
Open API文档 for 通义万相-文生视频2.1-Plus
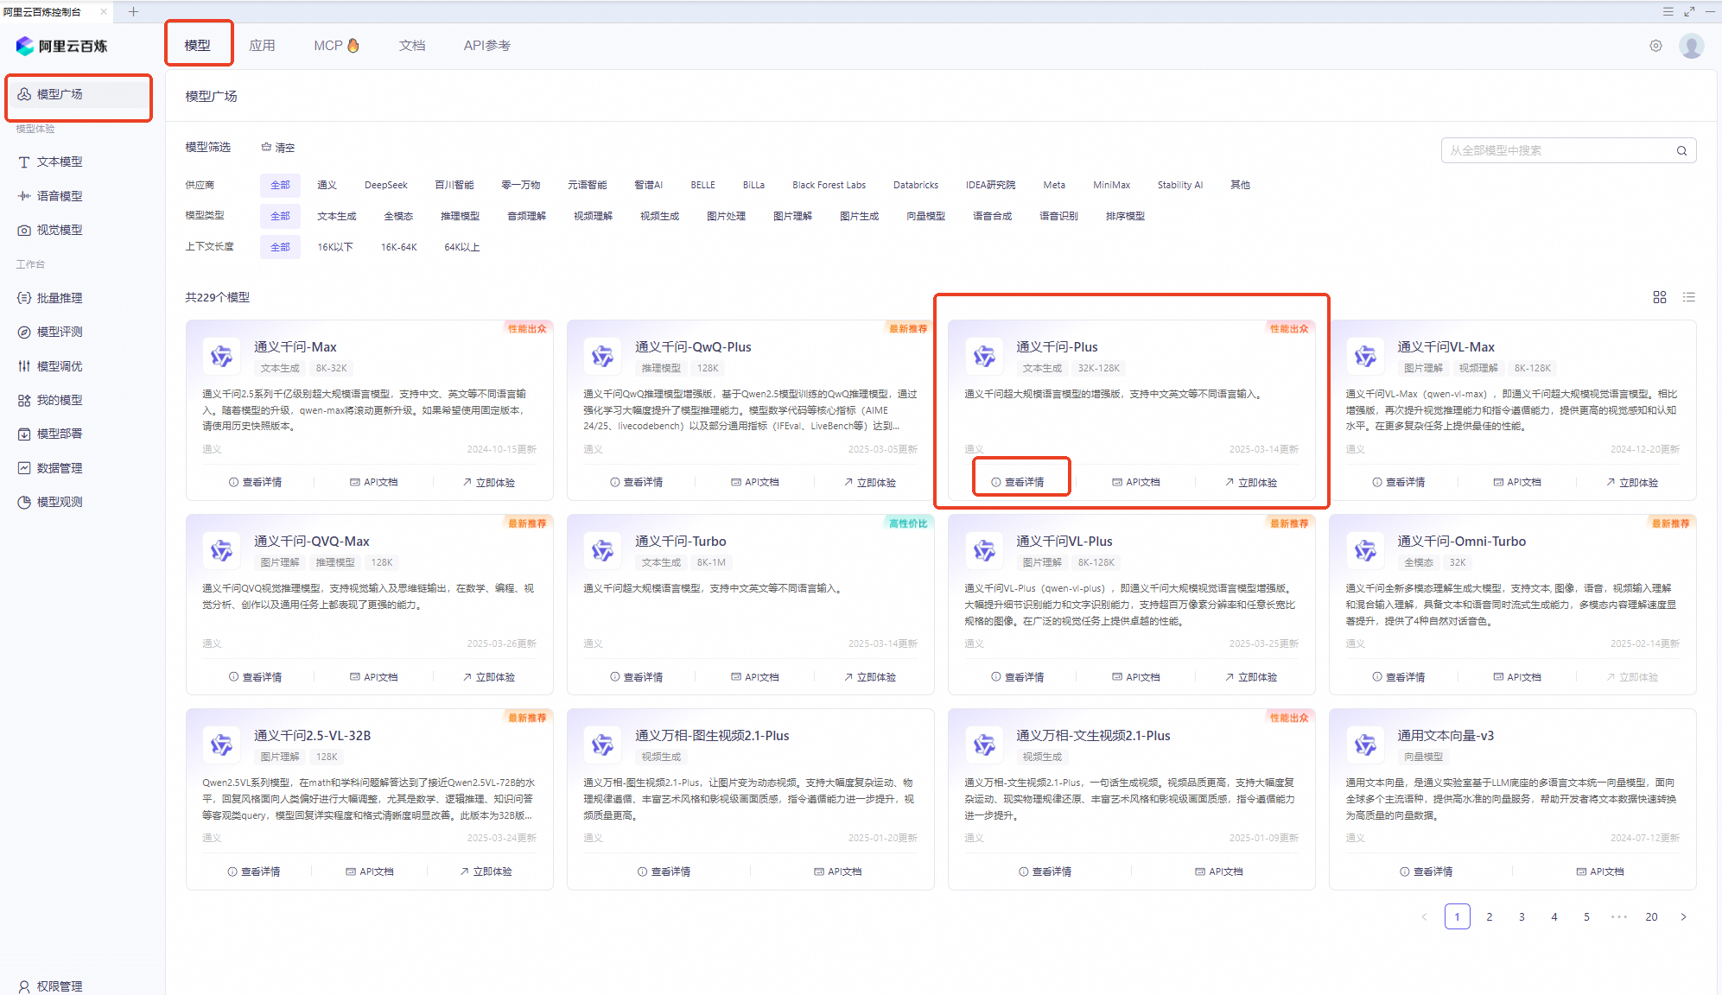(x=1219, y=871)
